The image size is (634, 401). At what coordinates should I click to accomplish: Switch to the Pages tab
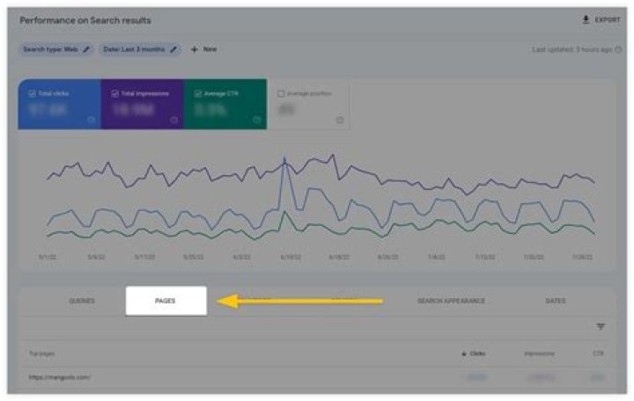166,301
